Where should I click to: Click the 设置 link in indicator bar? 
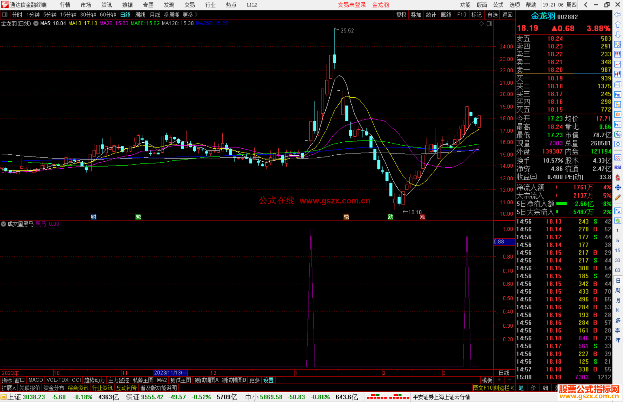[268, 380]
